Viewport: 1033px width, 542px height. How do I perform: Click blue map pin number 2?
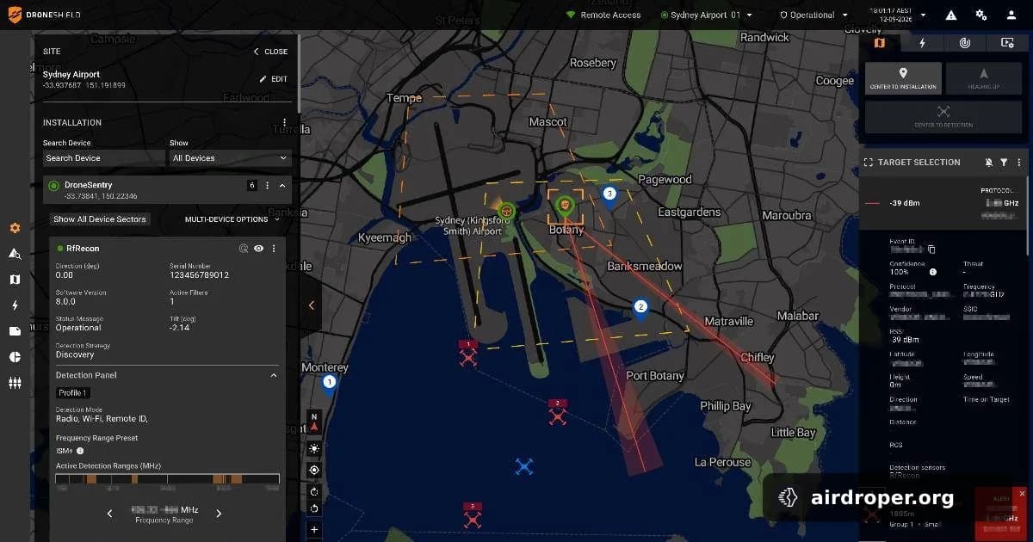tap(640, 311)
